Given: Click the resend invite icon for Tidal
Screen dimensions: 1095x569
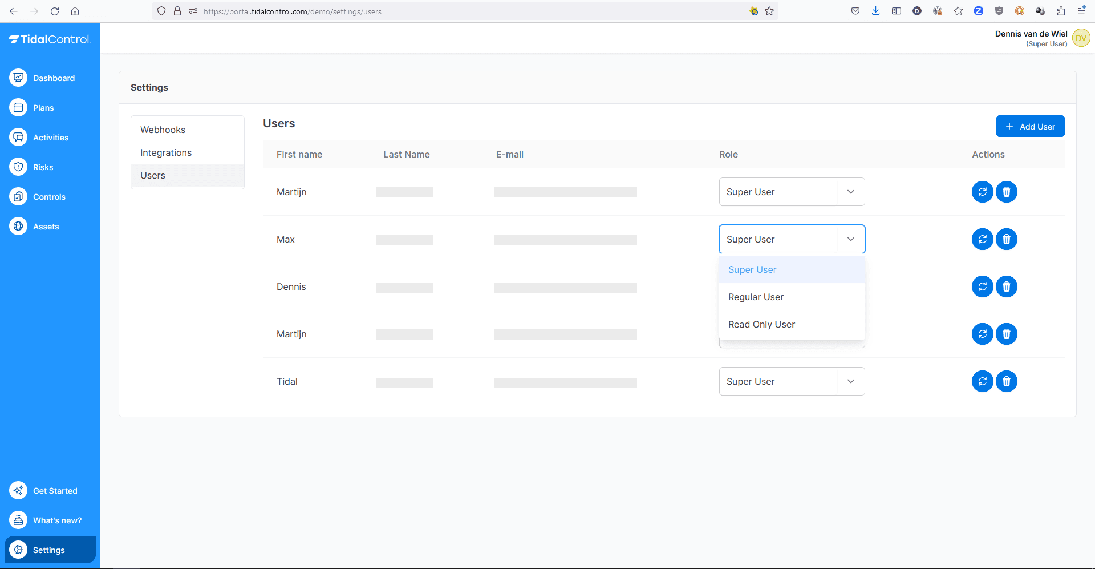Looking at the screenshot, I should click(982, 381).
